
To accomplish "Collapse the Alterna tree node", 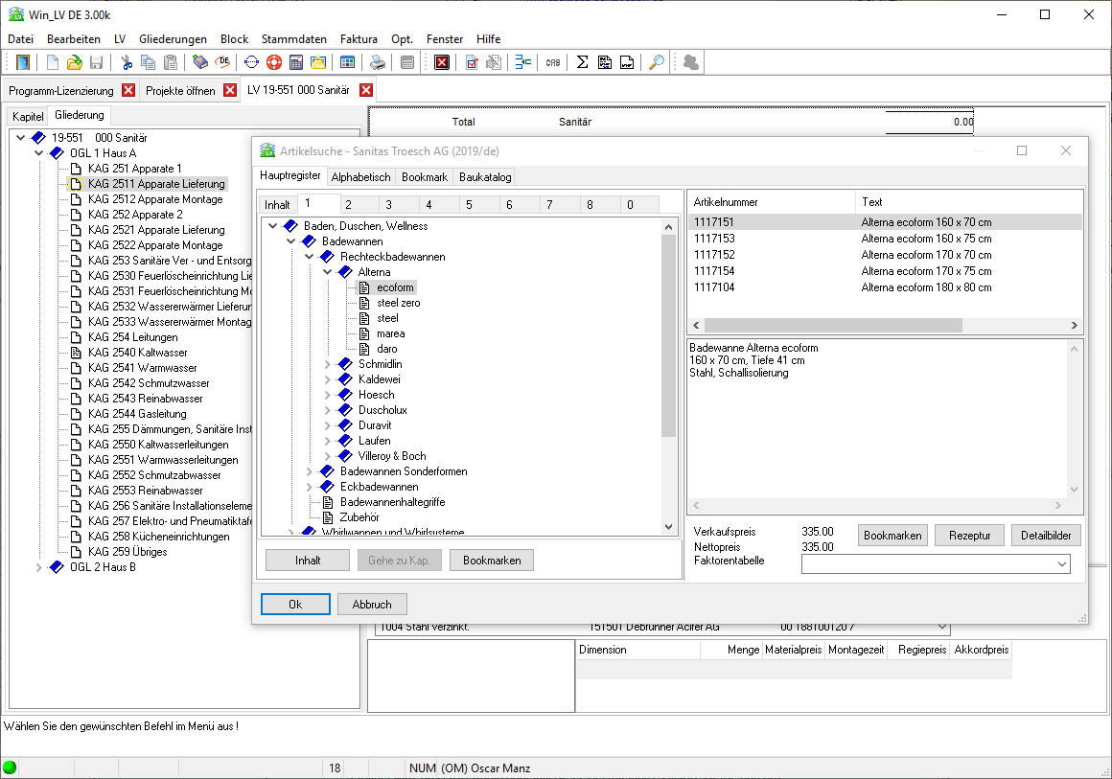I will pos(328,272).
